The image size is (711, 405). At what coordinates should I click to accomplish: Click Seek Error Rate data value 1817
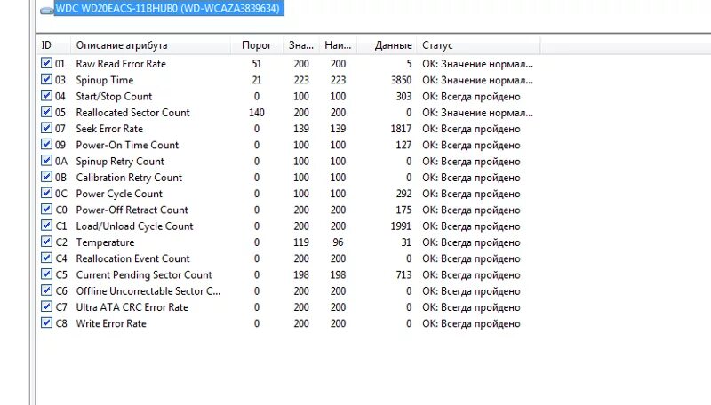[x=402, y=129]
